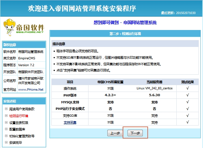This screenshot has height=148, width=203.
Task: Click the bullet icon beside 设置目录权限
Action: pos(6,123)
